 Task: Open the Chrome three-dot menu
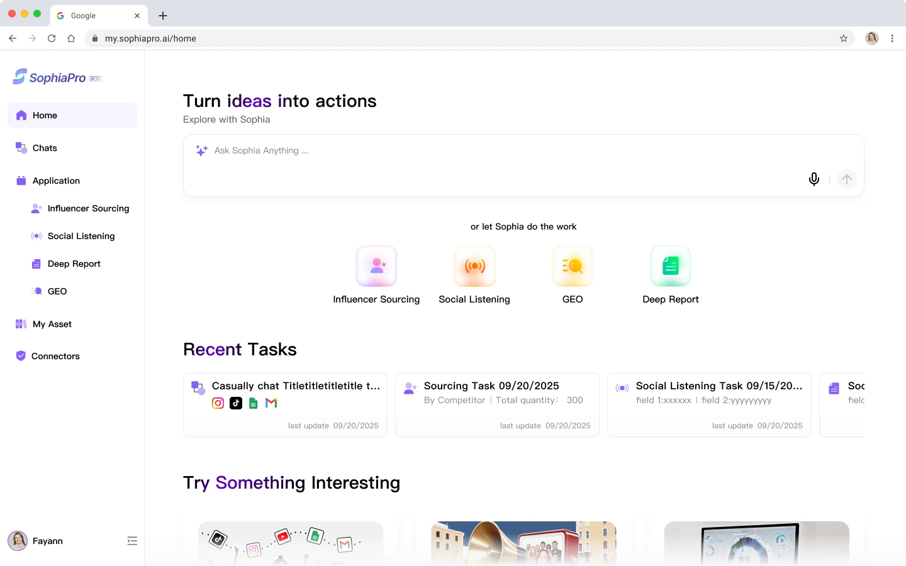pyautogui.click(x=892, y=38)
